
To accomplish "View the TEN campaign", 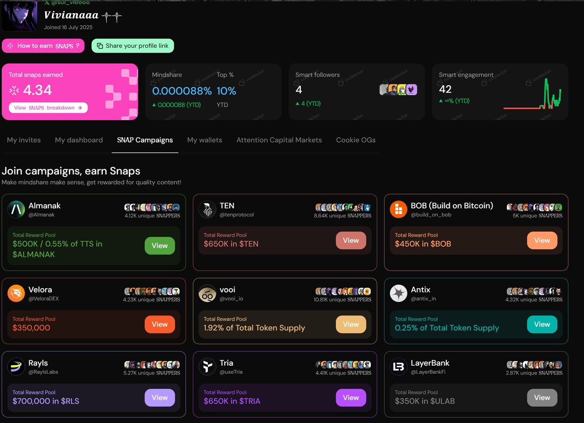I will pos(351,240).
